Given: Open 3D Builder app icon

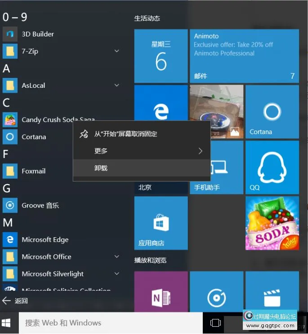Looking at the screenshot, I should tap(10, 34).
